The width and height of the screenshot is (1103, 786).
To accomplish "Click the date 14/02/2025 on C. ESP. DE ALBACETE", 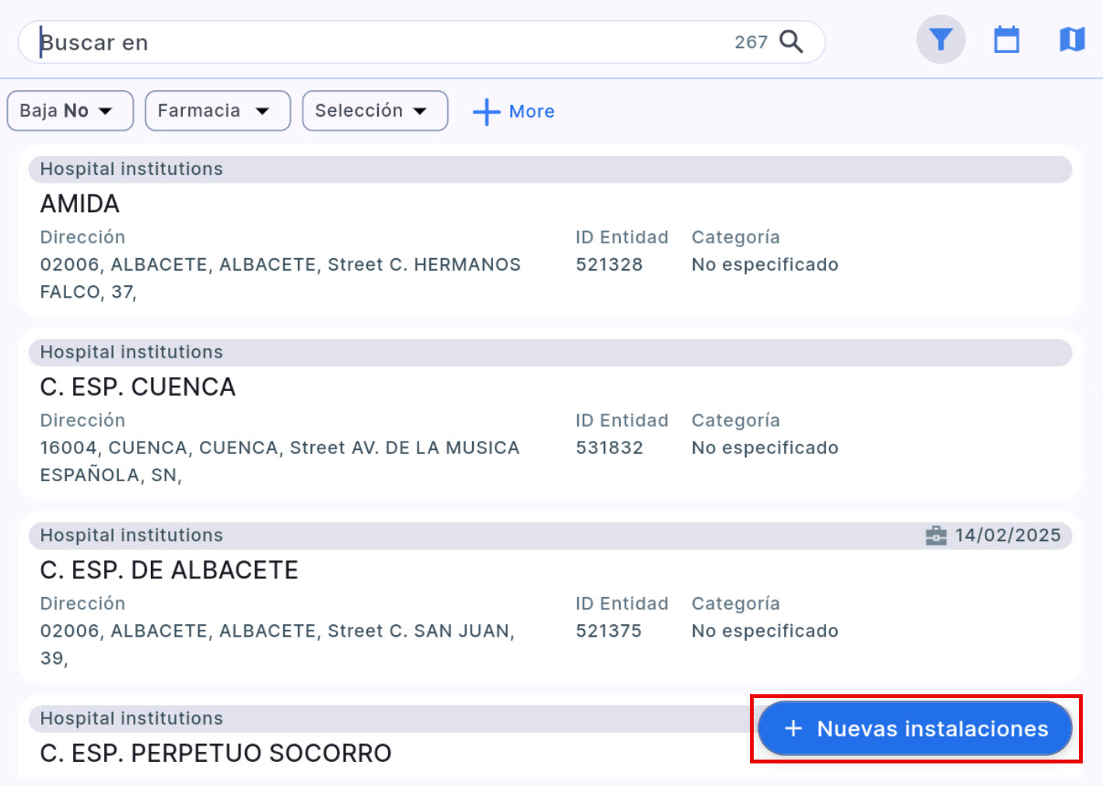I will (1007, 535).
